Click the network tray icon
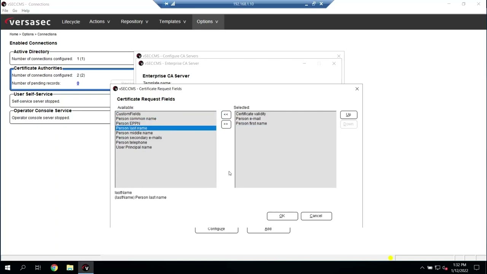Viewport: 487px width, 274px height. tap(438, 268)
